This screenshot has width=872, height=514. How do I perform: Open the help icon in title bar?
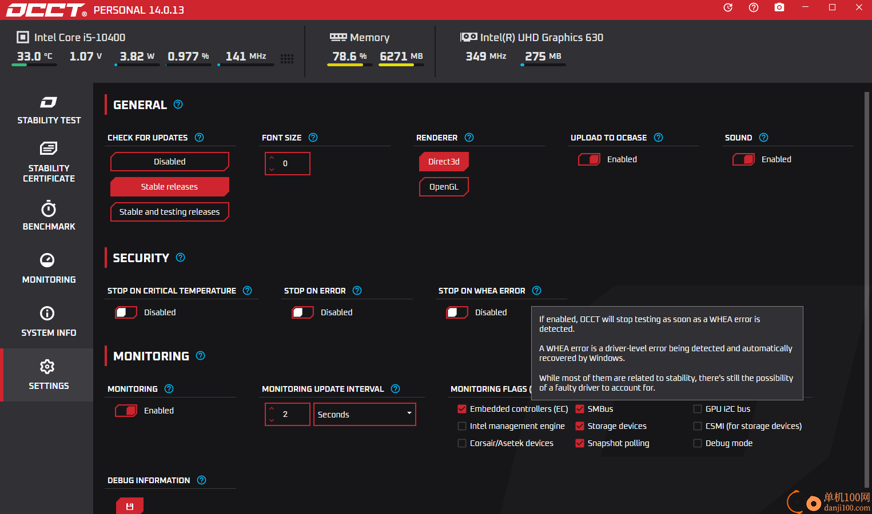(754, 7)
